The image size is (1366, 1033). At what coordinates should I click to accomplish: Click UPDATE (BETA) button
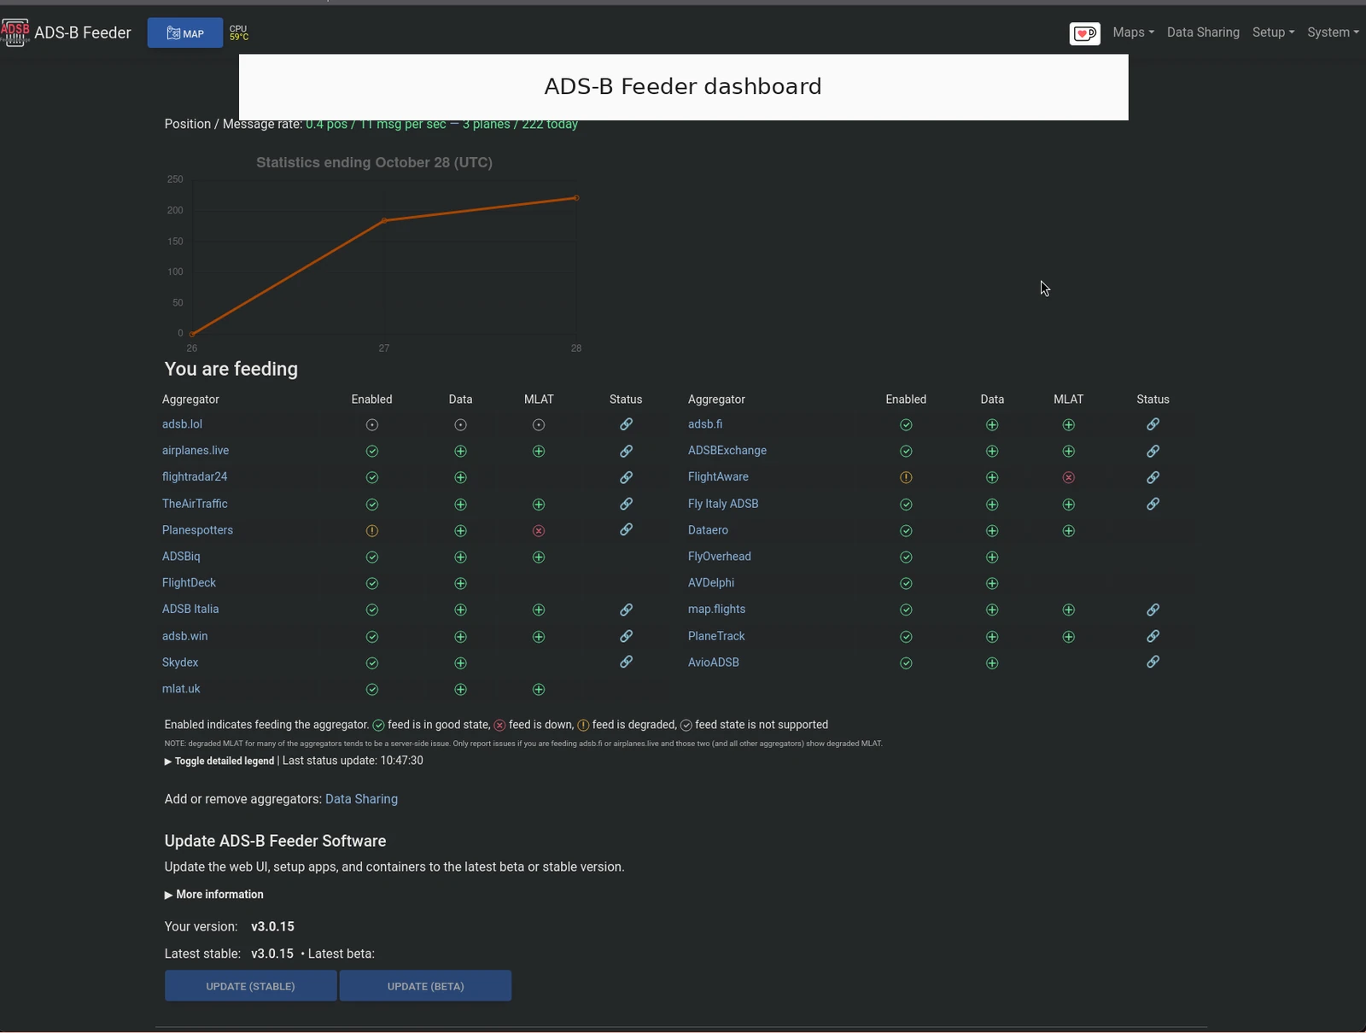click(425, 986)
